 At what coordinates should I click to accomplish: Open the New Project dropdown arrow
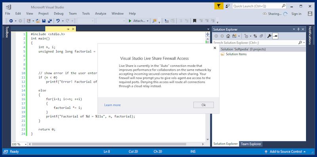(x=33, y=21)
